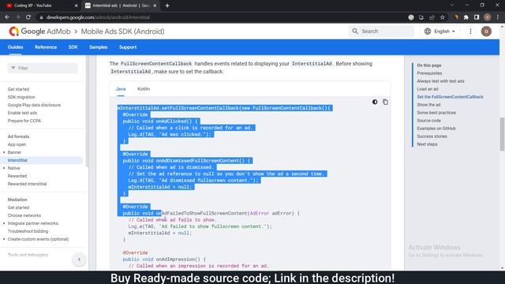Screen dimensions: 505x284
Task: Open Rewarded in the sidebar
Action: click(x=17, y=176)
